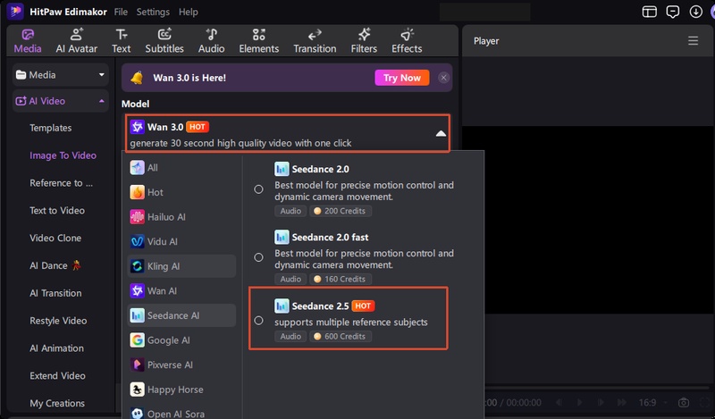This screenshot has height=419, width=715.
Task: Switch to the Text tab
Action: pos(122,40)
